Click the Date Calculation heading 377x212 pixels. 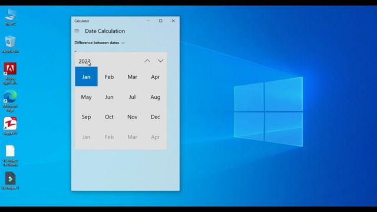point(105,31)
